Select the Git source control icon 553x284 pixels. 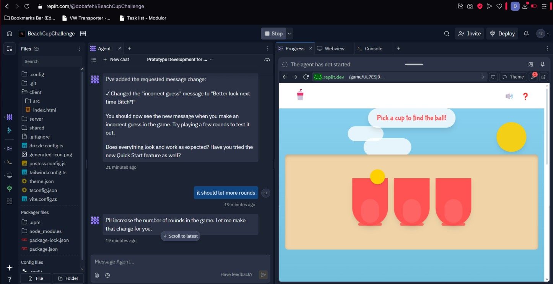click(9, 130)
